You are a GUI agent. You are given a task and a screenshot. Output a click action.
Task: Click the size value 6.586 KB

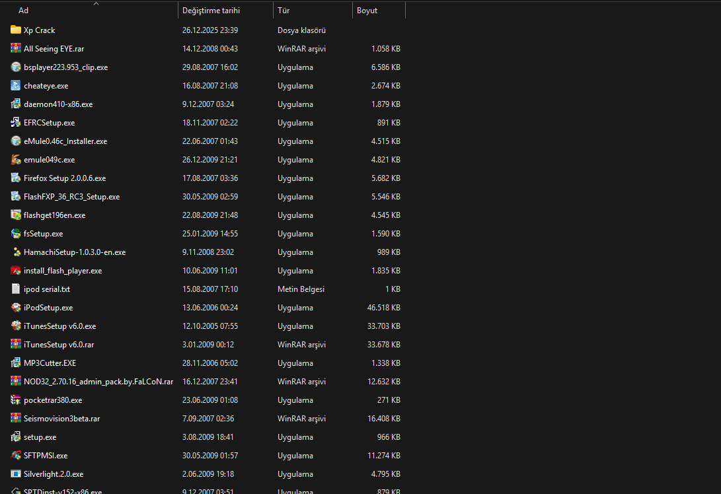(x=386, y=67)
